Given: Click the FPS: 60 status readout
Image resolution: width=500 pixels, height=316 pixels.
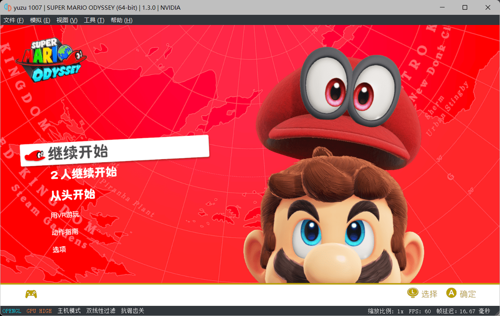Looking at the screenshot, I should tap(420, 311).
